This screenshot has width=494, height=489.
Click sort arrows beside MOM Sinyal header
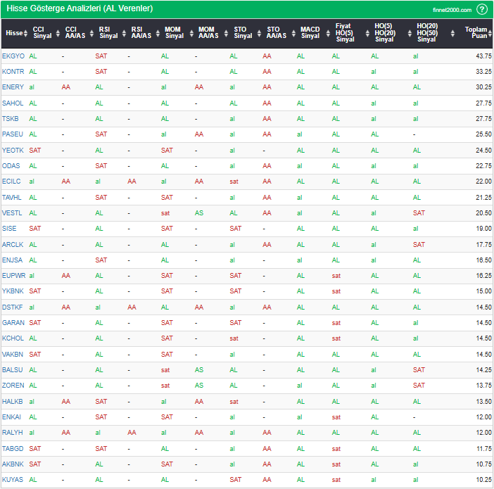191,33
